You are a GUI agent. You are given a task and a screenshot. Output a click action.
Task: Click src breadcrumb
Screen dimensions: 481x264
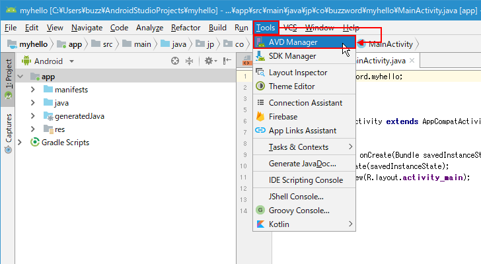[x=102, y=44]
